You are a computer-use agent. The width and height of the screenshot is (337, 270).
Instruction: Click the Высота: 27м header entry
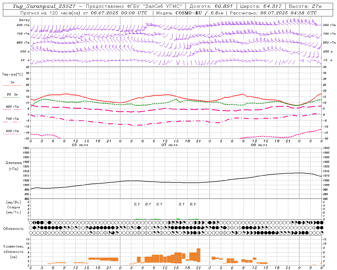pos(305,6)
